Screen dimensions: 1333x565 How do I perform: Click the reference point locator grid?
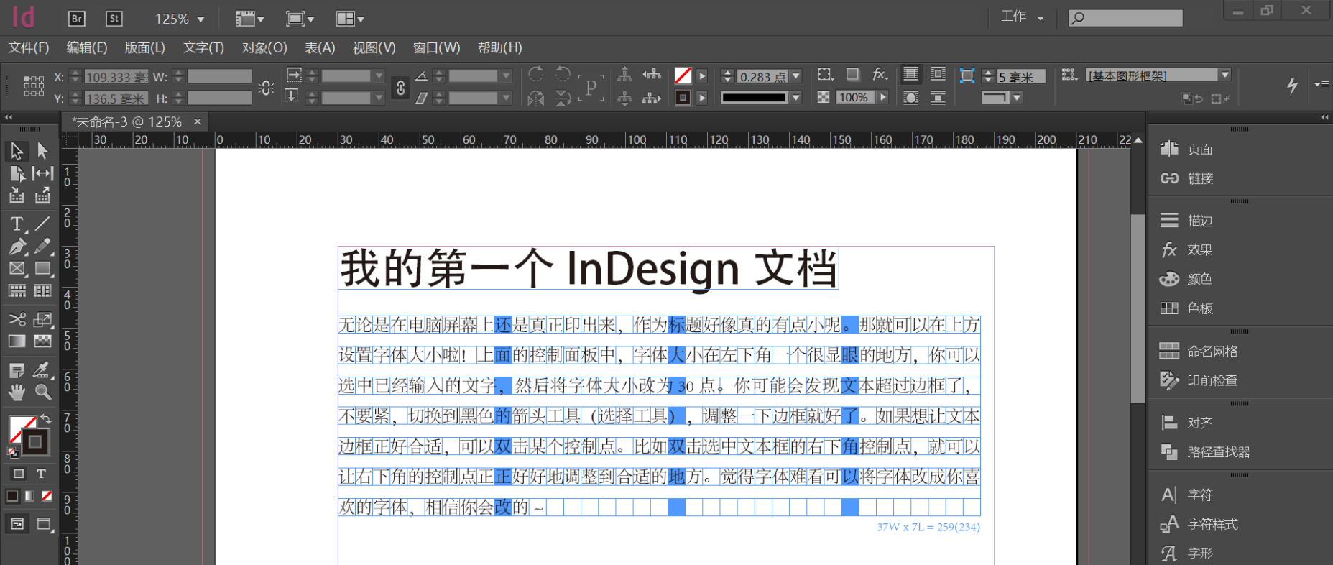[x=34, y=86]
